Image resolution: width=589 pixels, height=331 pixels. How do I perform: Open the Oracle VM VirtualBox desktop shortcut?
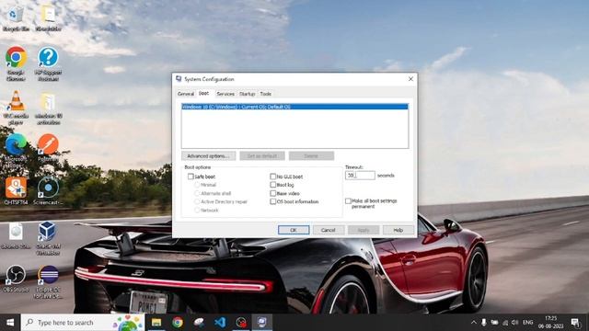tap(48, 238)
